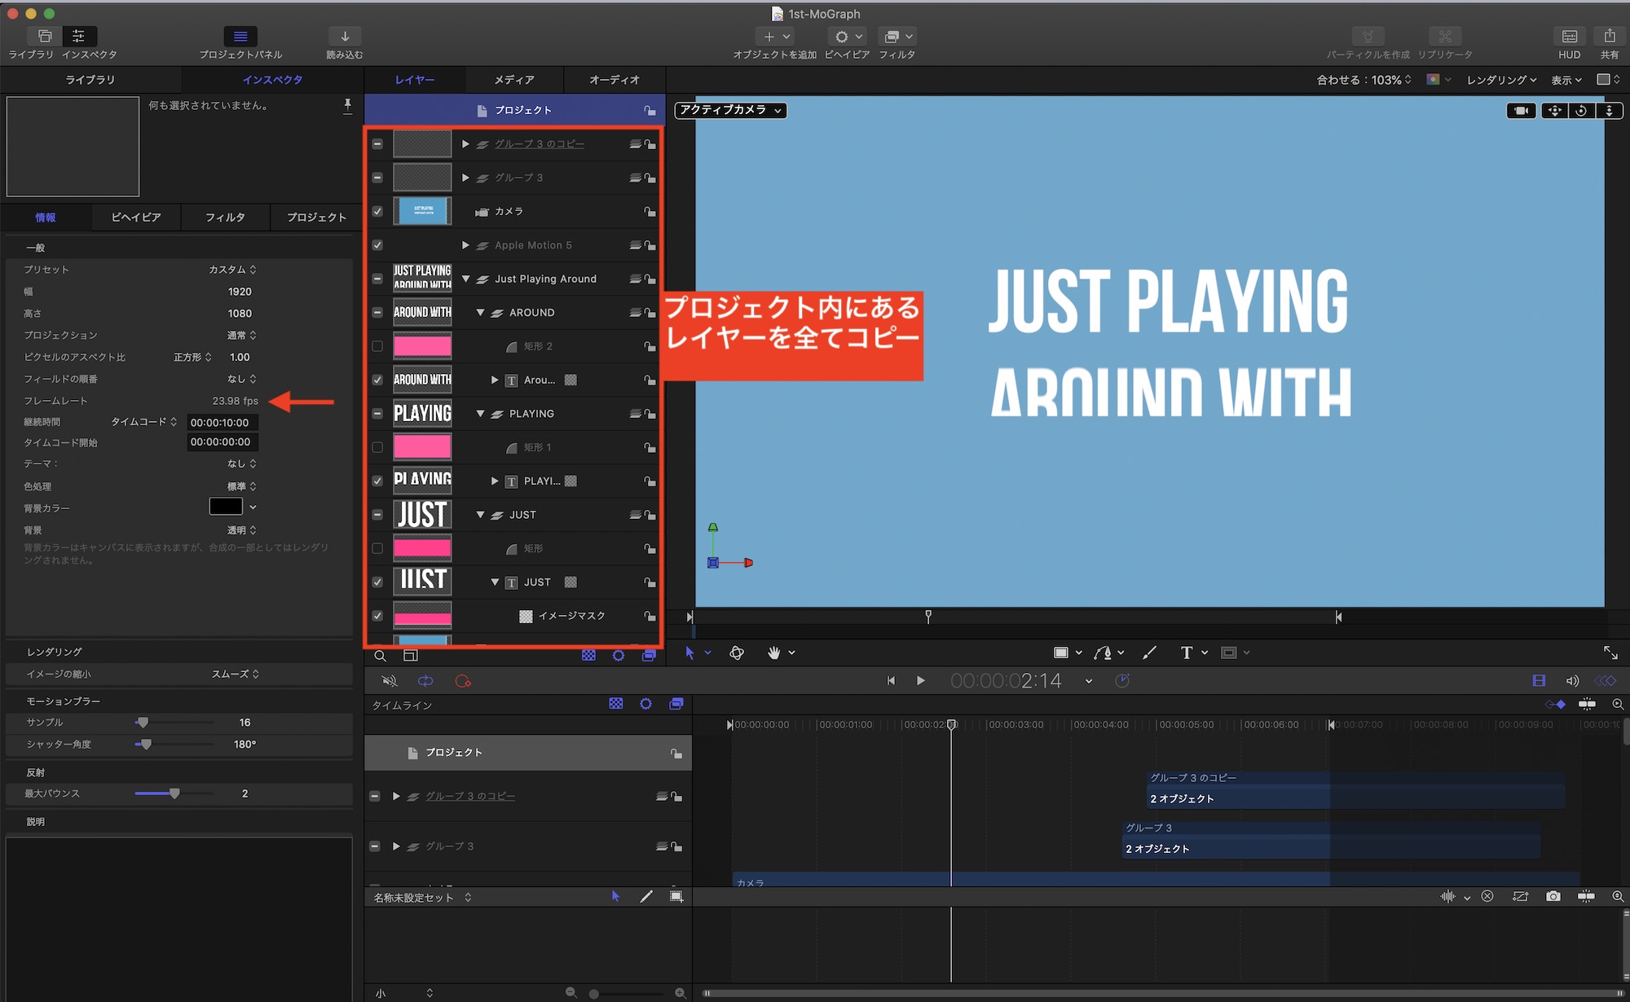1630x1002 pixels.
Task: Toggle audio mute icon in timing toolbar
Action: tap(390, 681)
